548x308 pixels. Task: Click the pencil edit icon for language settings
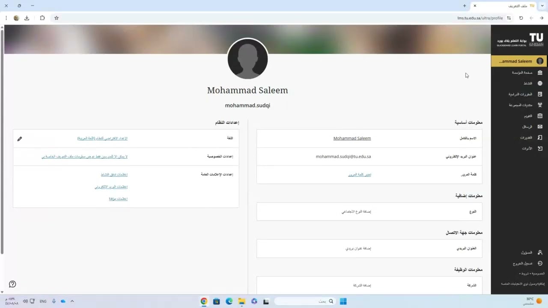point(19,139)
